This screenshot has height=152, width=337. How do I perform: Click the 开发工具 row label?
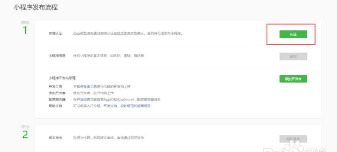55,87
